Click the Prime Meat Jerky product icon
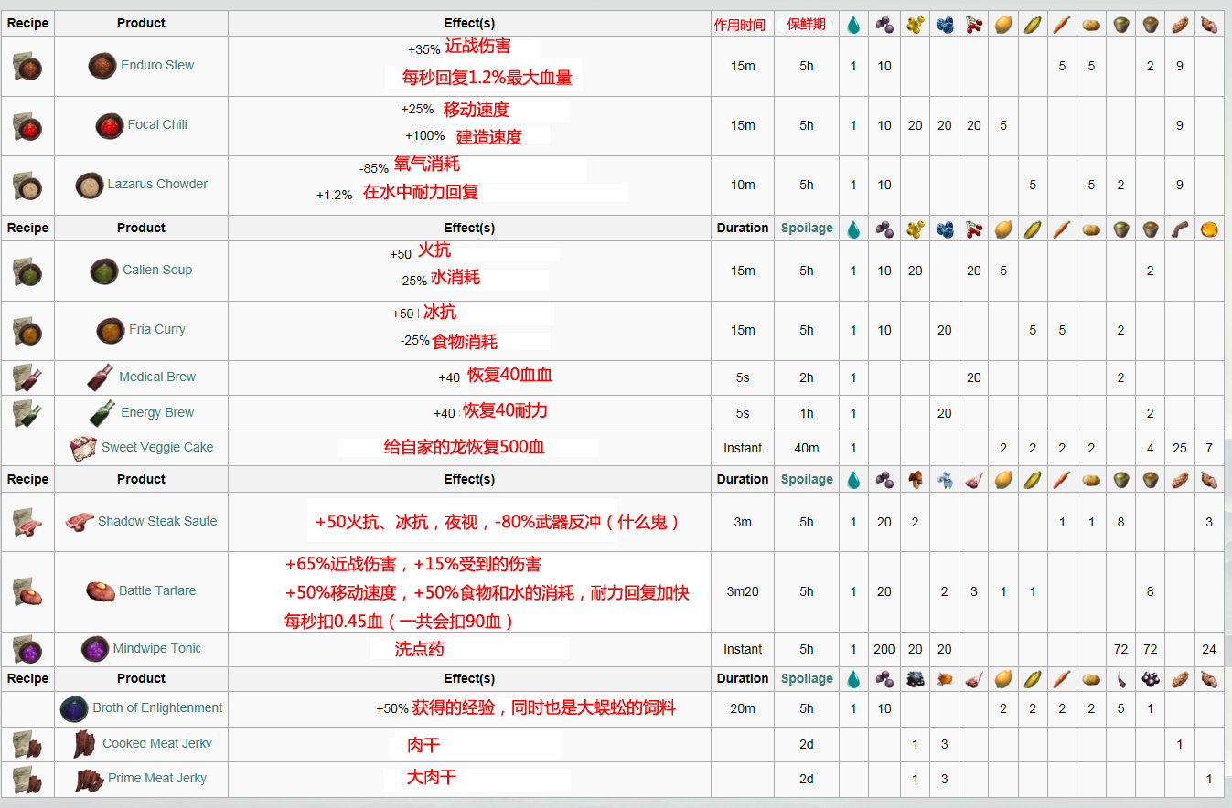The height and width of the screenshot is (808, 1232). click(89, 780)
